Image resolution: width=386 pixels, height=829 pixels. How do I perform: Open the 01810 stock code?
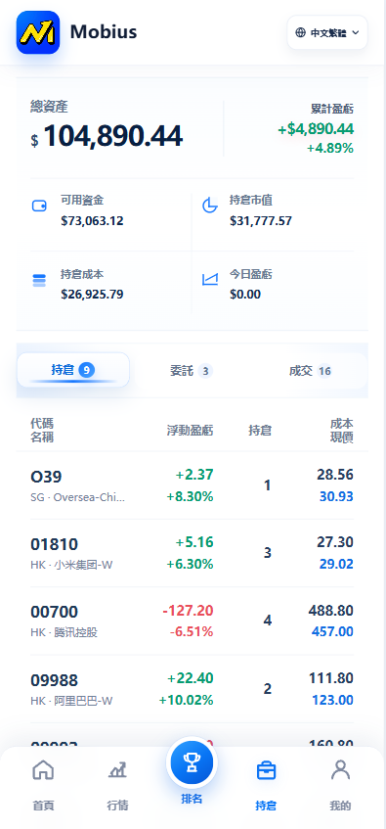point(55,544)
